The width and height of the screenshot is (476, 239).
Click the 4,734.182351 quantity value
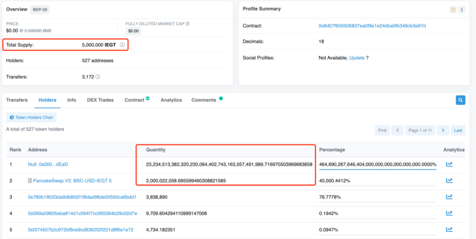tap(161, 230)
